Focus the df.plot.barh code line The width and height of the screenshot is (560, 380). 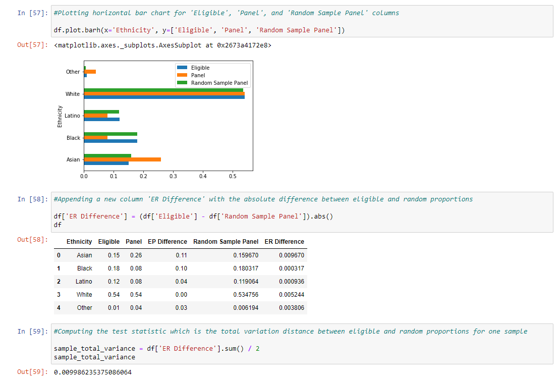[x=199, y=30]
